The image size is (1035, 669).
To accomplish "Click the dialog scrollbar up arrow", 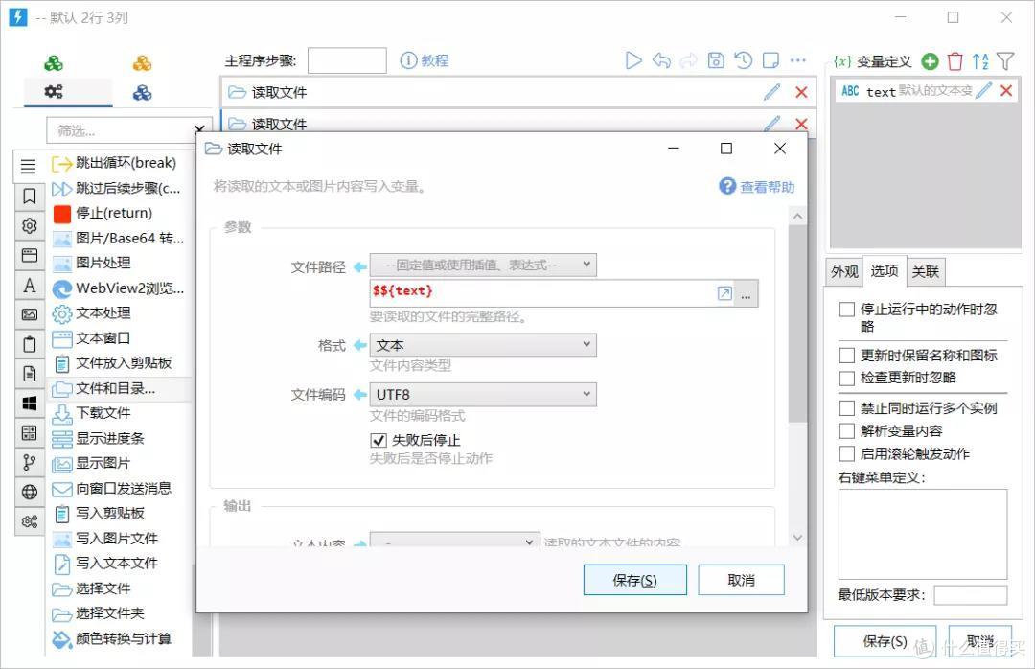I will (x=797, y=216).
